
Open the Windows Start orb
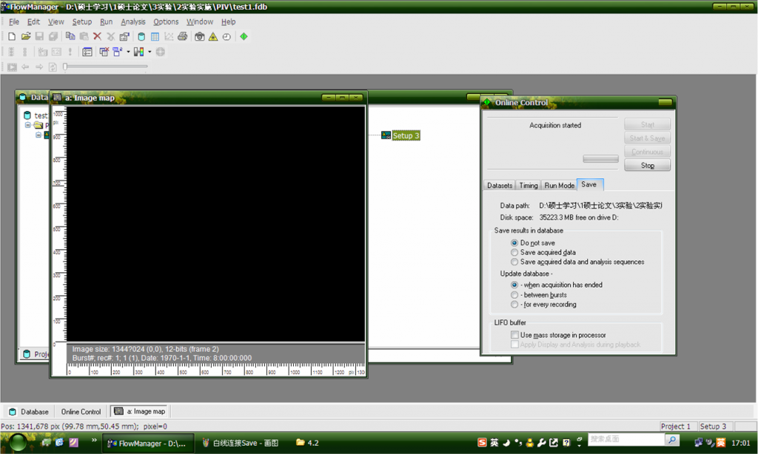coord(18,442)
